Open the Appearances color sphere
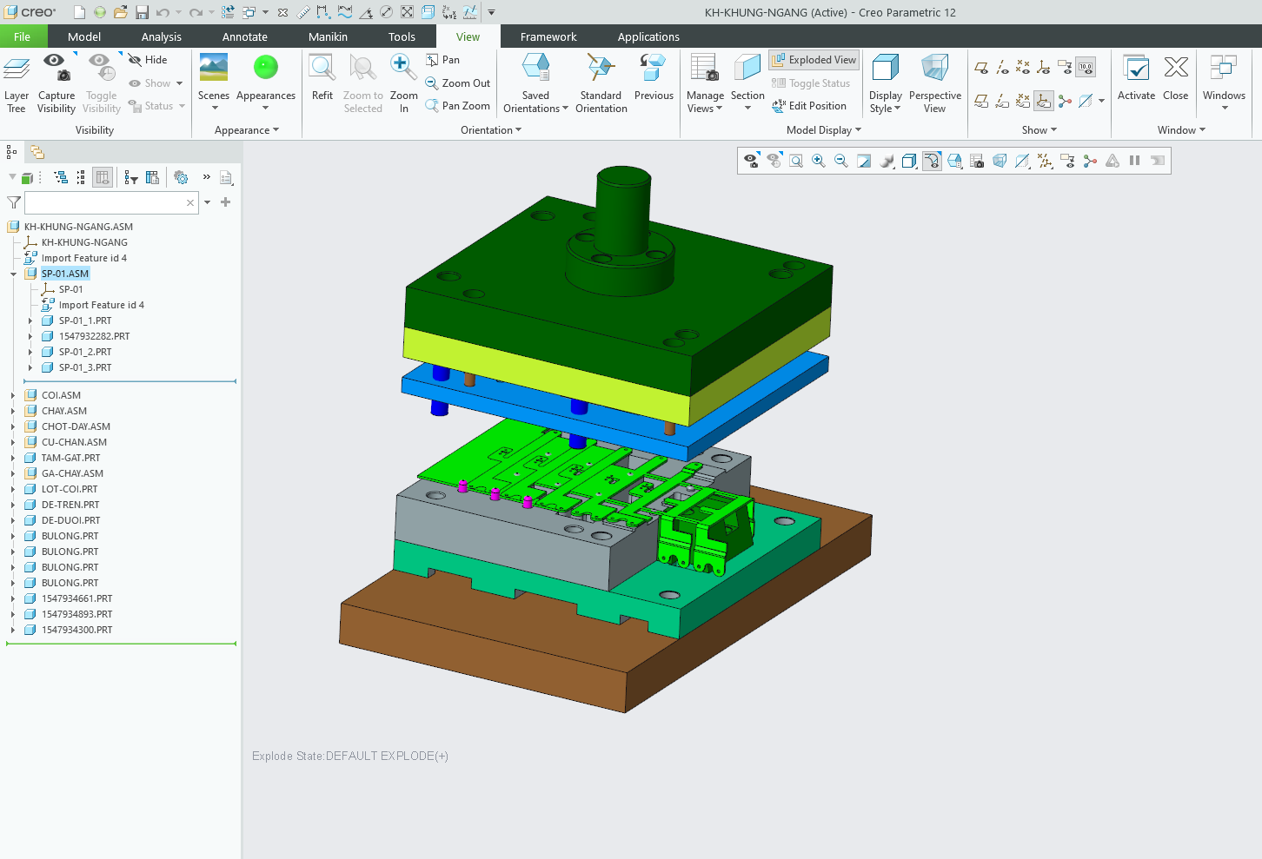The width and height of the screenshot is (1262, 859). [x=265, y=68]
